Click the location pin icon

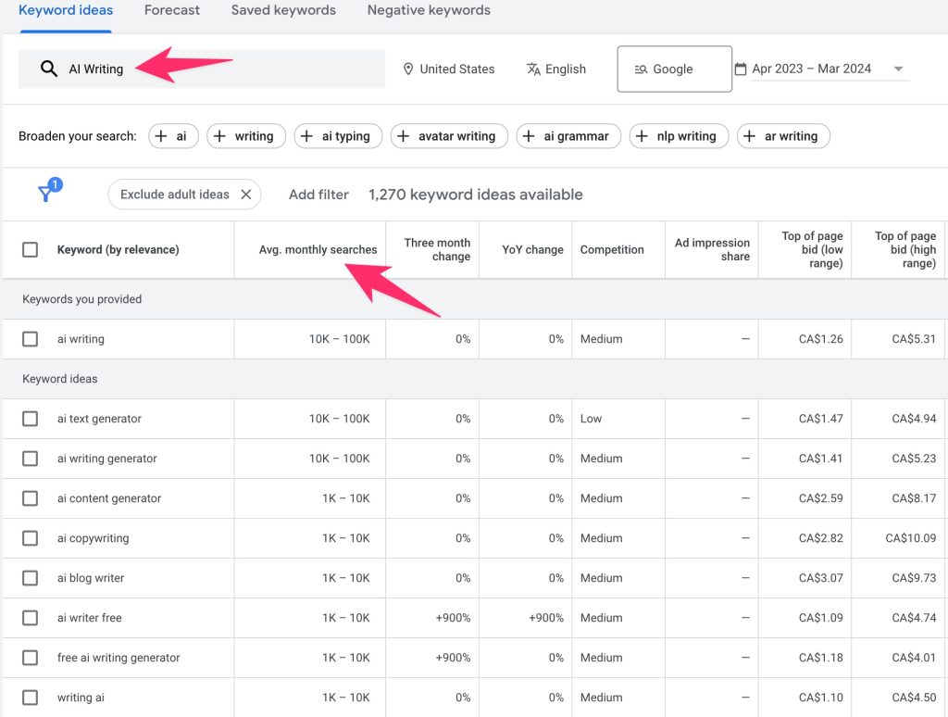coord(407,69)
